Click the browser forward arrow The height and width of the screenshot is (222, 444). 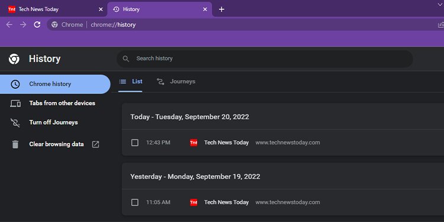(x=23, y=25)
